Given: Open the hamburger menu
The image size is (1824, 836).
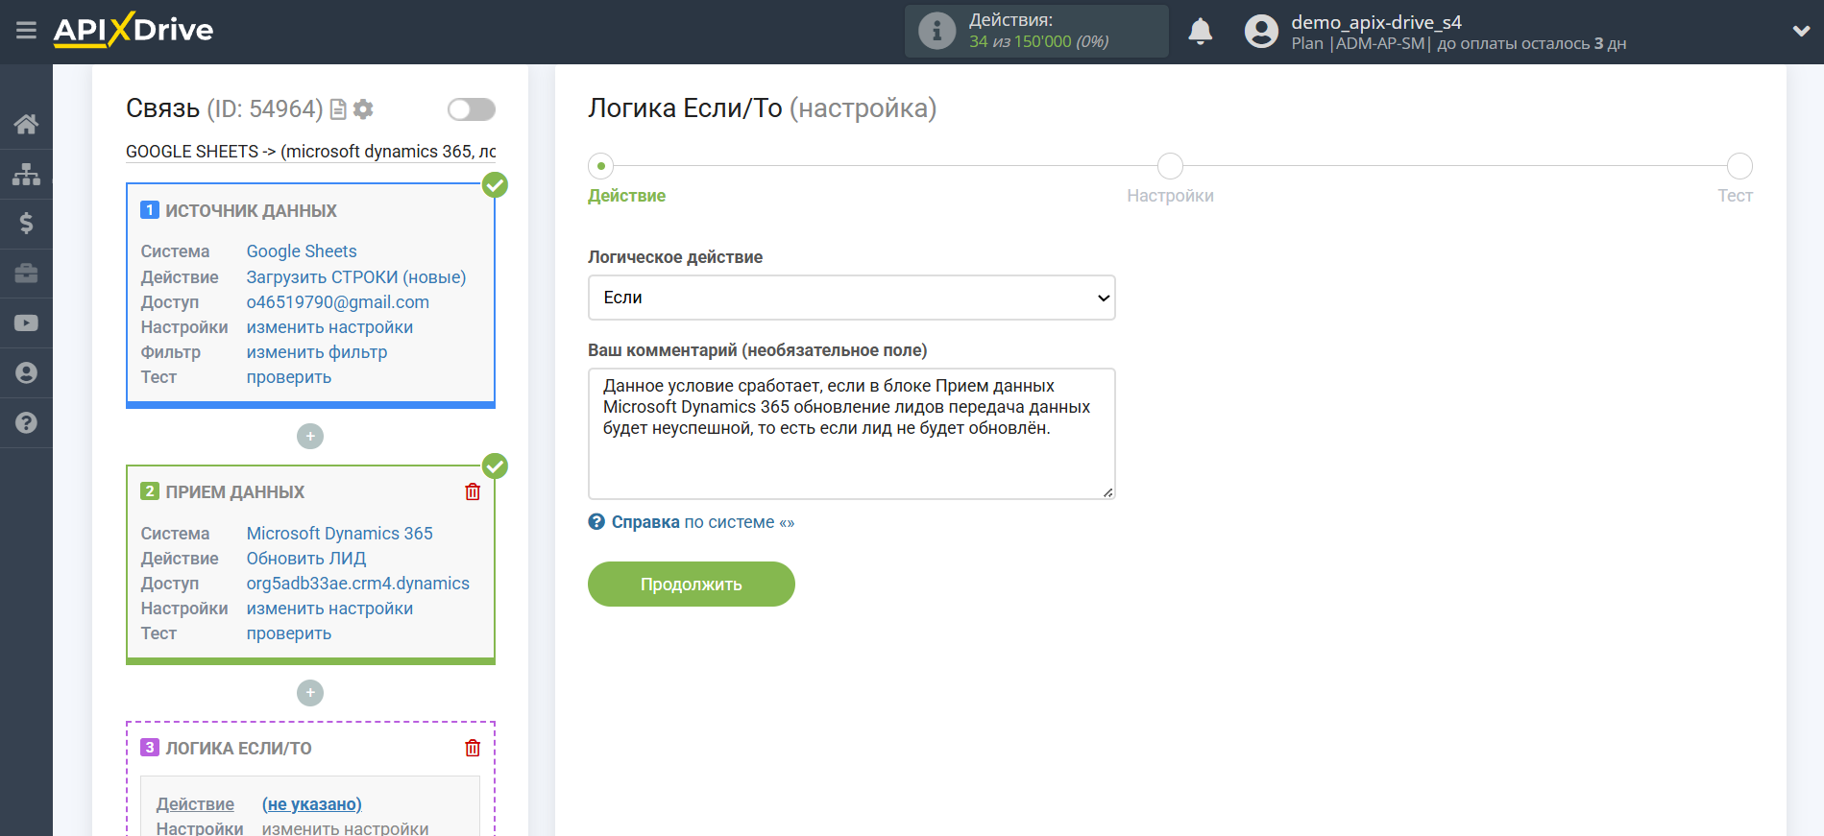Looking at the screenshot, I should point(26,31).
